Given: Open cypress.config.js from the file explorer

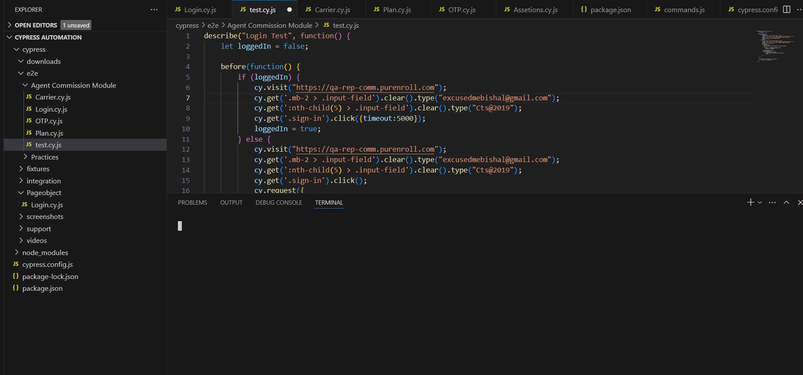Looking at the screenshot, I should (x=47, y=265).
